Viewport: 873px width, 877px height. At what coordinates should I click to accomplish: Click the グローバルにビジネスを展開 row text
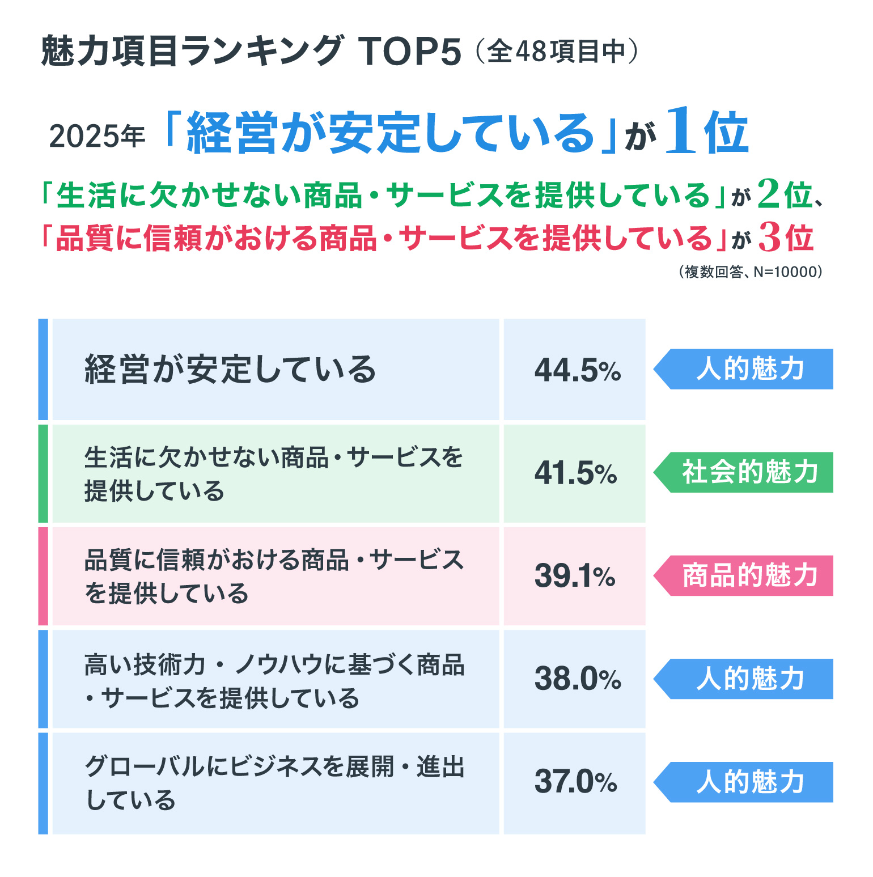point(274,782)
